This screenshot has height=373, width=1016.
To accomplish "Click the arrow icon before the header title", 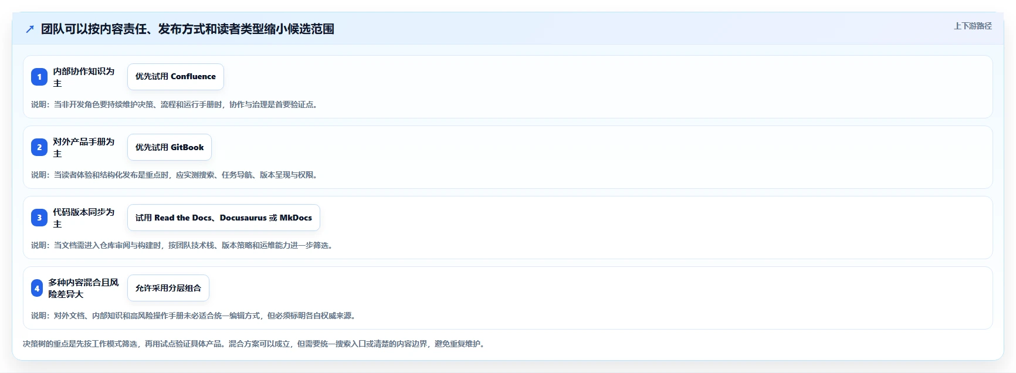I will tap(30, 29).
